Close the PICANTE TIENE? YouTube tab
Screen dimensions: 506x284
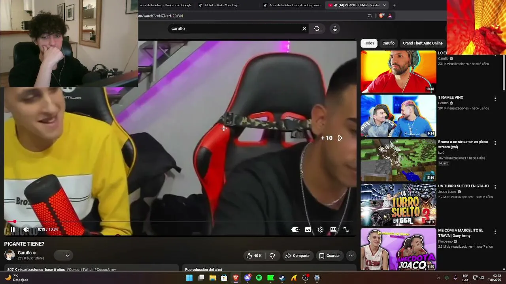[x=384, y=5]
